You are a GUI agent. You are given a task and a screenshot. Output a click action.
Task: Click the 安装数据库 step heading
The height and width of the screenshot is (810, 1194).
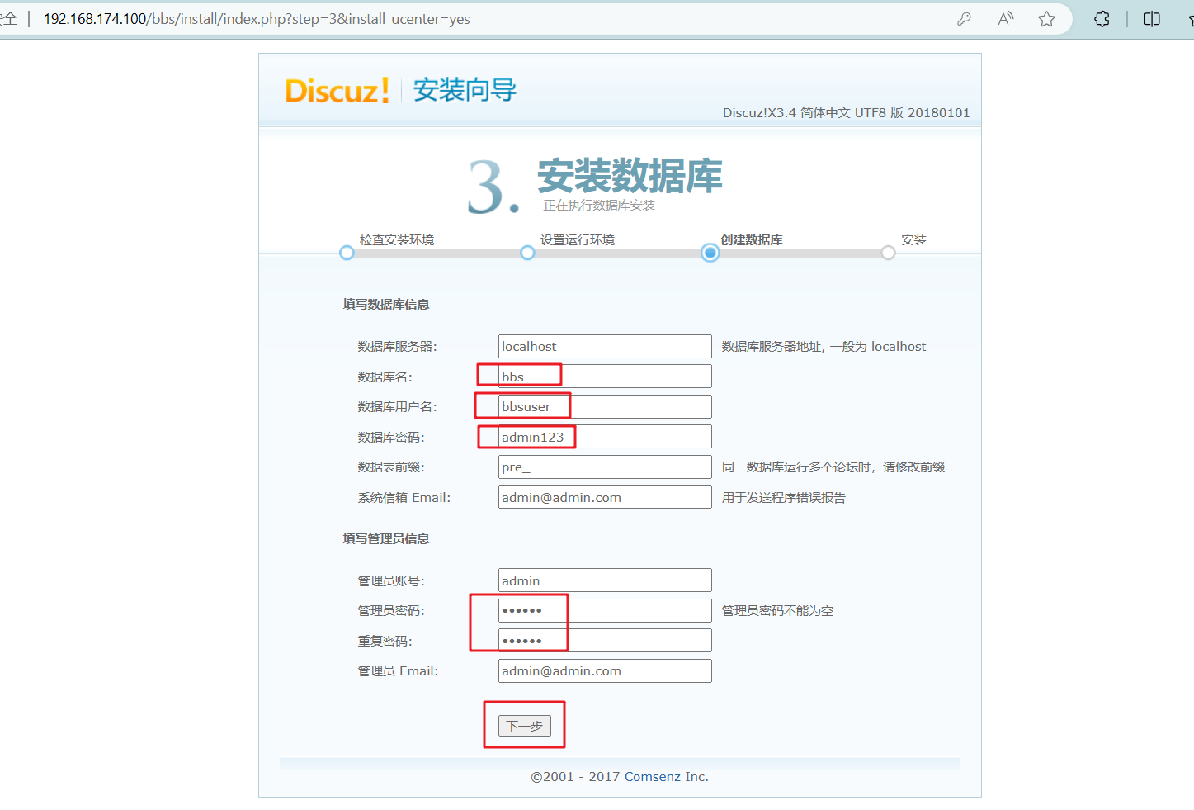pyautogui.click(x=630, y=176)
